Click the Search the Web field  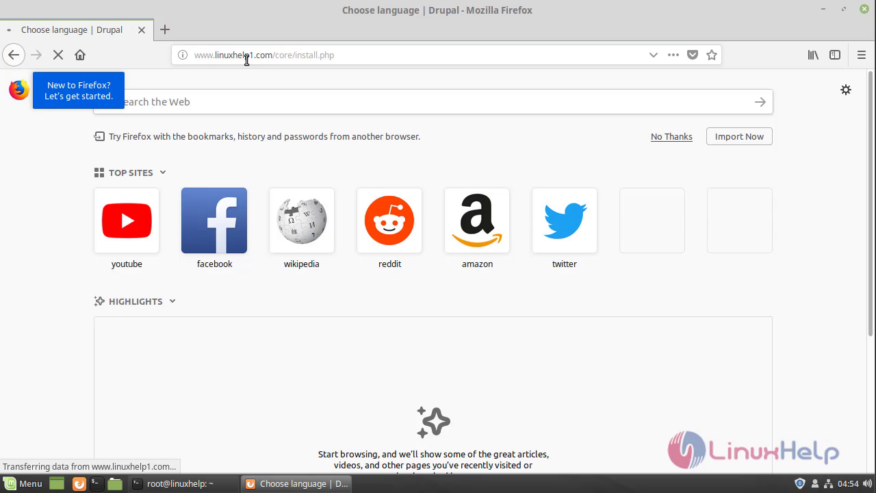coord(433,102)
